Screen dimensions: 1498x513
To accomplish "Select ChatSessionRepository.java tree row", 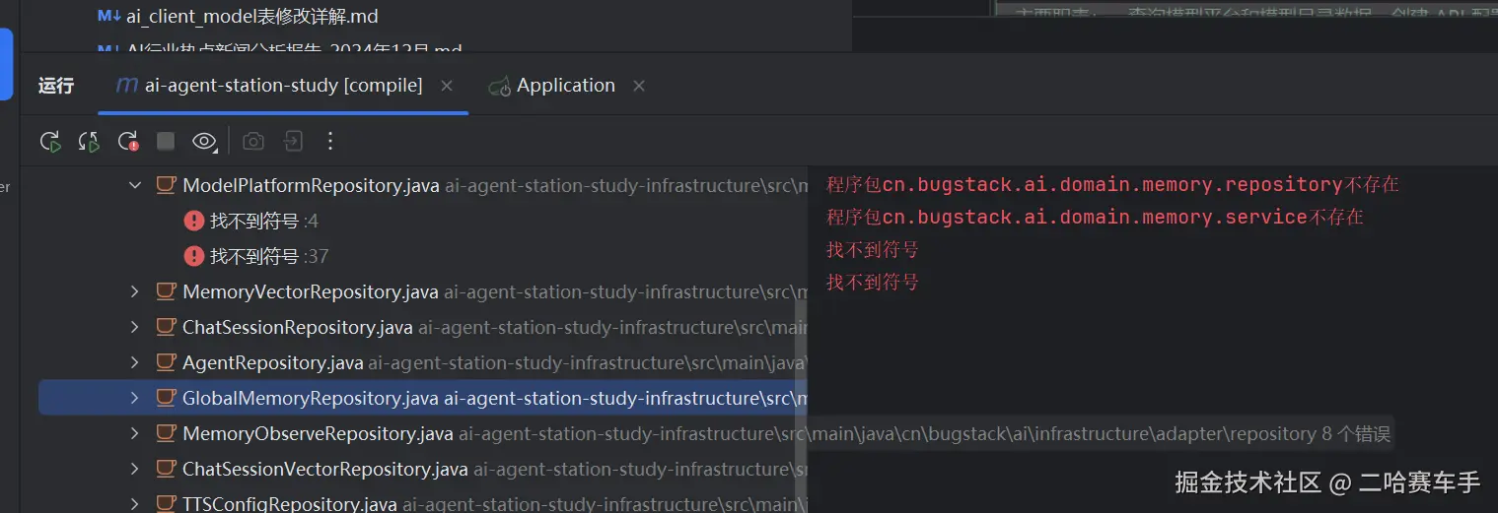I will click(x=422, y=327).
